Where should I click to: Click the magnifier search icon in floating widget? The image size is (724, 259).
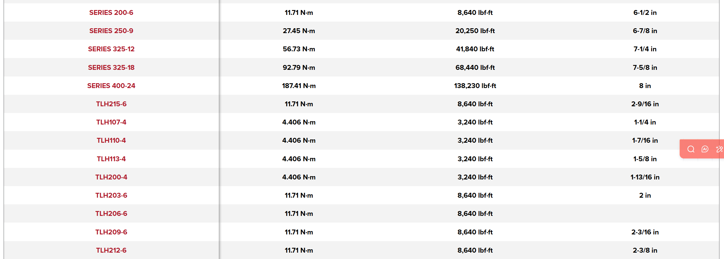pyautogui.click(x=691, y=149)
